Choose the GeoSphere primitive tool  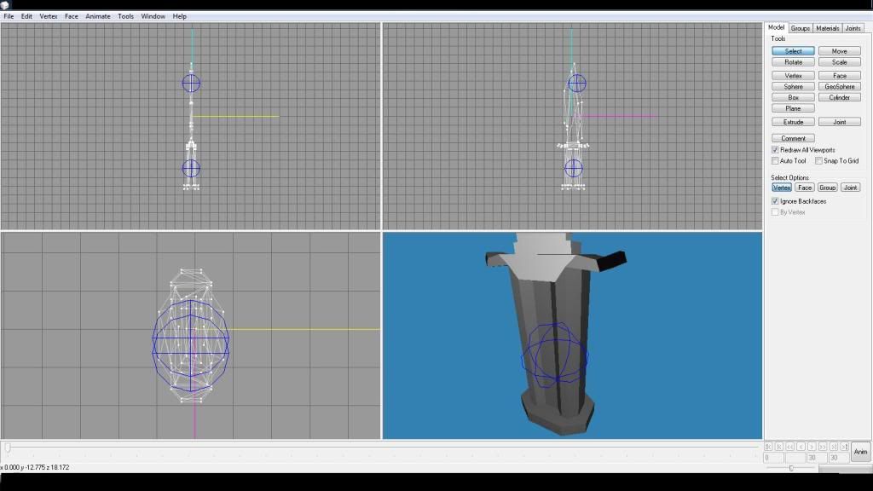coord(839,87)
